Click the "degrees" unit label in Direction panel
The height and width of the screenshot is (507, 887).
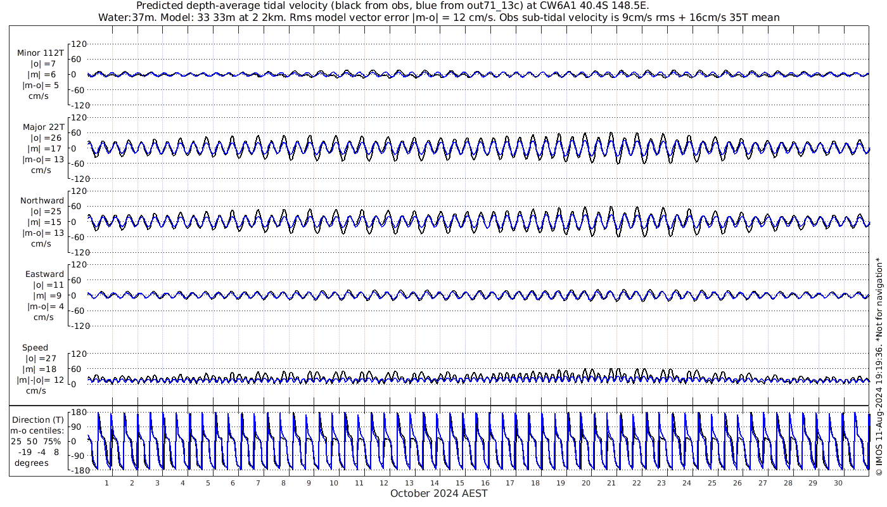32,463
